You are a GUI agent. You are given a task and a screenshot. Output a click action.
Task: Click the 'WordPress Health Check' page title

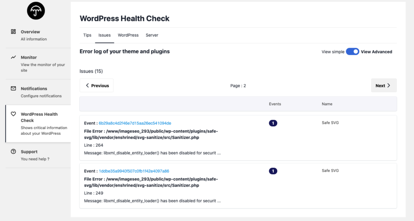point(125,19)
